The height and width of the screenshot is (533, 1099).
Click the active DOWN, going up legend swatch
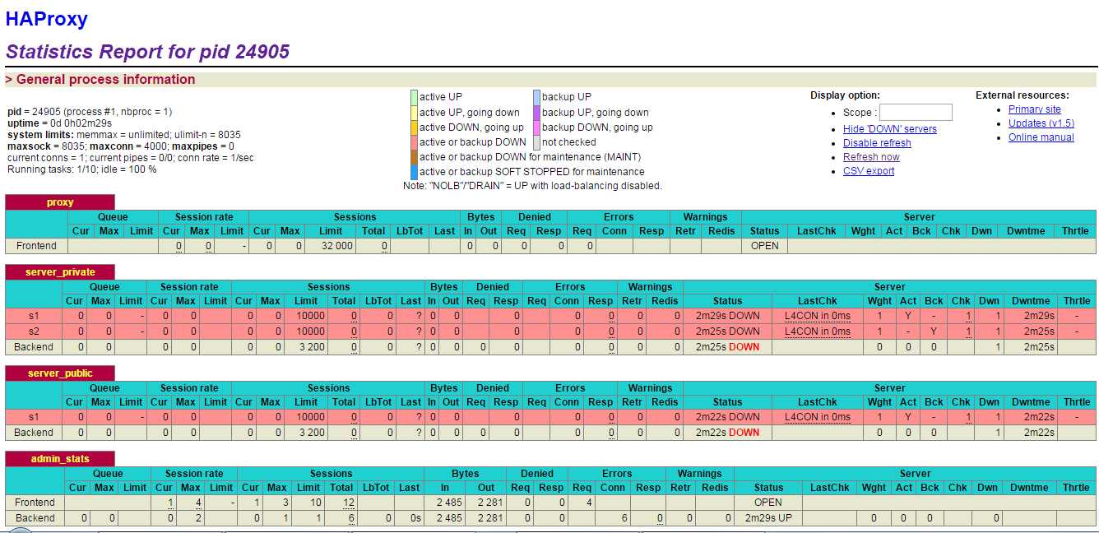pyautogui.click(x=414, y=127)
